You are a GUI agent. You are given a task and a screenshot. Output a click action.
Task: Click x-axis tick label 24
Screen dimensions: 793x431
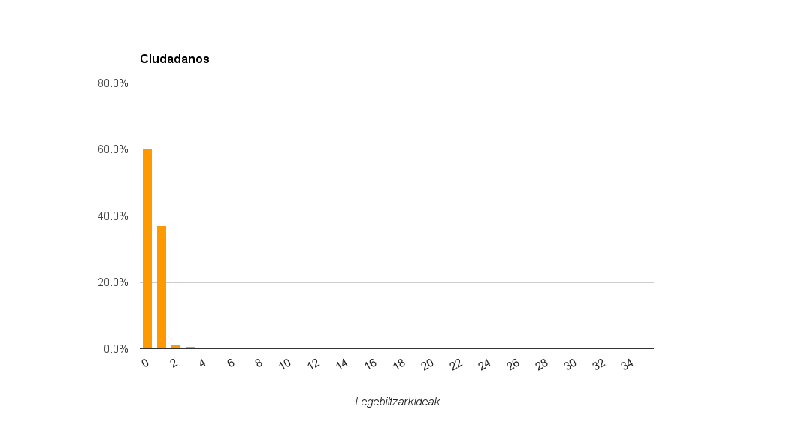(x=485, y=364)
